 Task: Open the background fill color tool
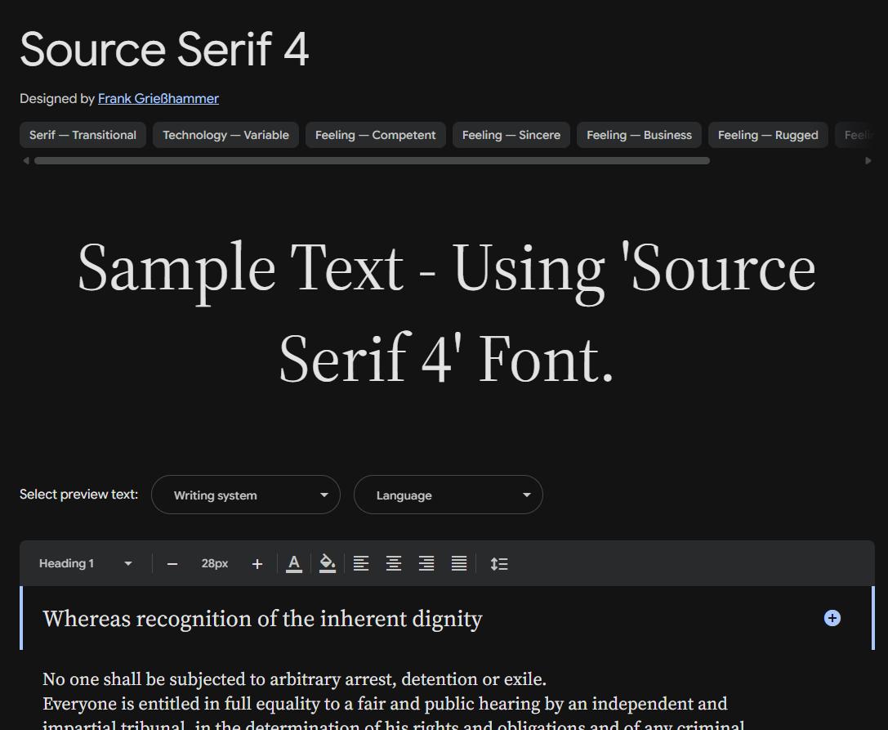tap(328, 564)
